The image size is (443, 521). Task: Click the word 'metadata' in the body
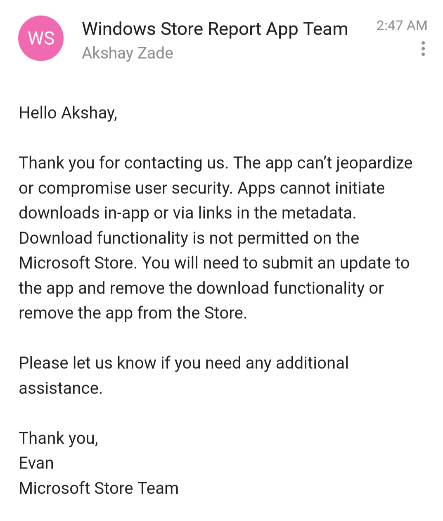(318, 213)
